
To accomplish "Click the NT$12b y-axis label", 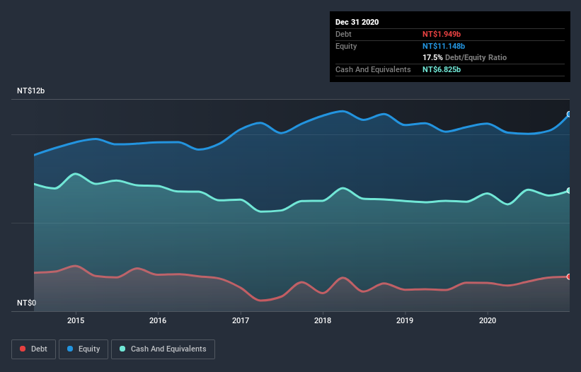I will pos(30,91).
